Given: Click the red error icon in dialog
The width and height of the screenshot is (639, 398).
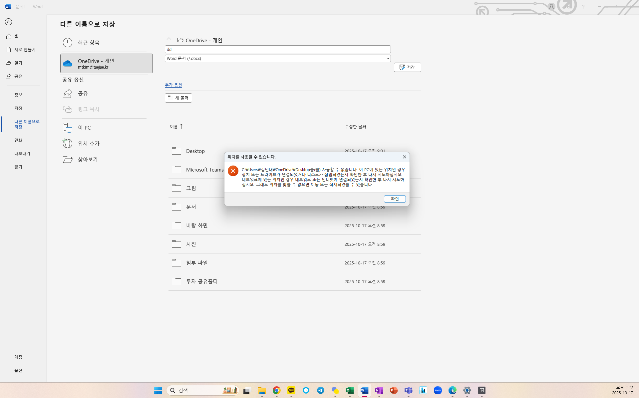Looking at the screenshot, I should 233,171.
